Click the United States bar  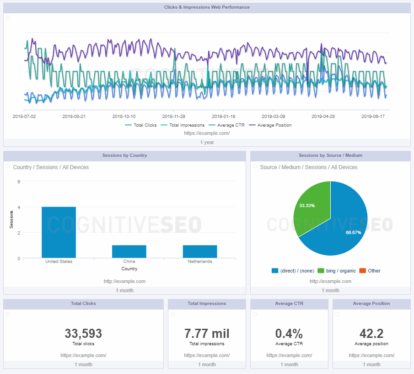(x=59, y=232)
